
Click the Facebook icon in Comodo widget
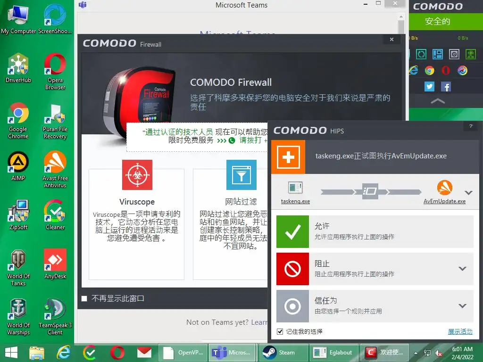click(446, 87)
